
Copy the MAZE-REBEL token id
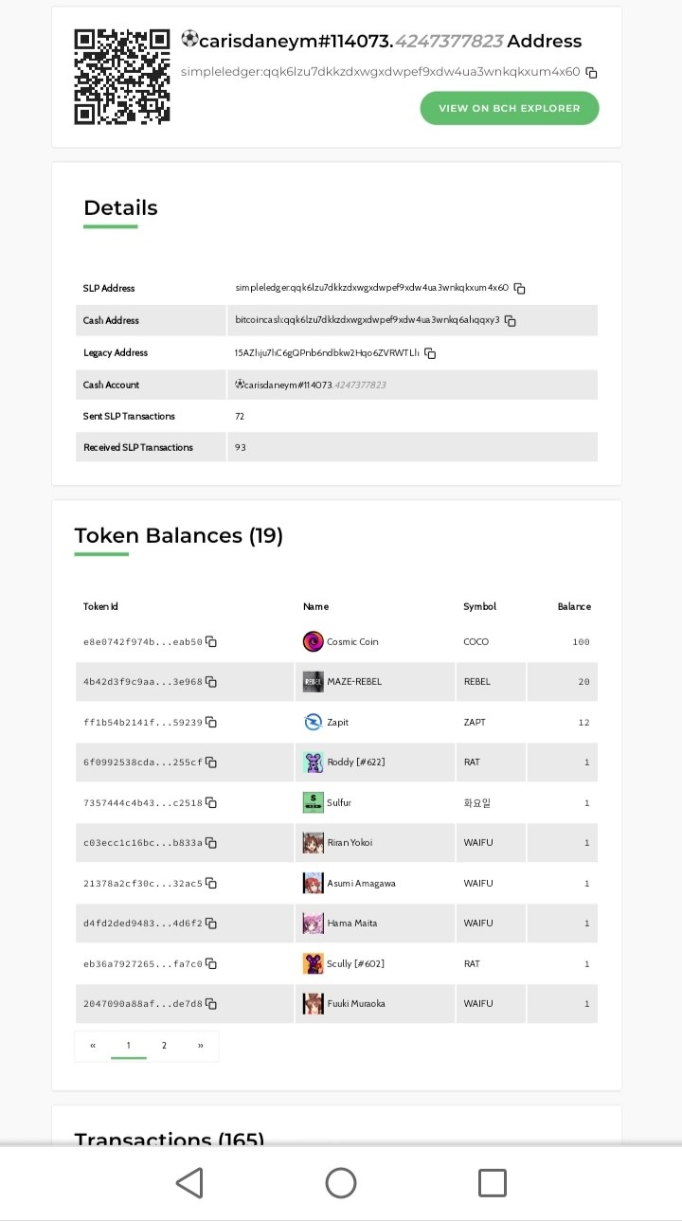(x=211, y=682)
